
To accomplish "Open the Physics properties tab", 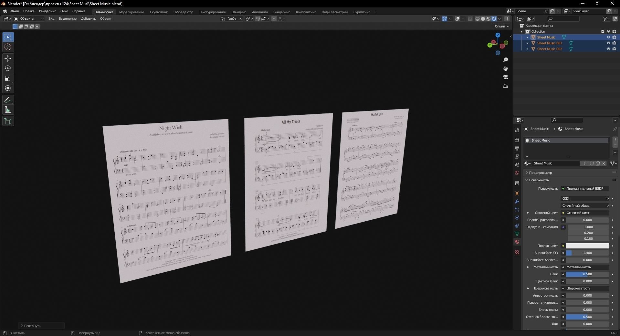I will [517, 218].
